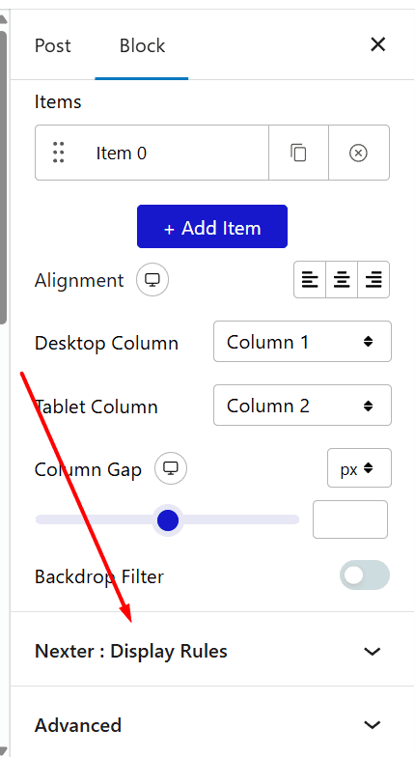The height and width of the screenshot is (757, 415).
Task: Click the drag handle of Item 0
Action: pyautogui.click(x=58, y=153)
